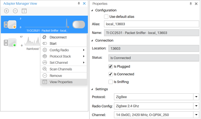The height and width of the screenshot is (119, 201).
Task: Select the Rainforest adapter row label
Action: pyautogui.click(x=33, y=49)
